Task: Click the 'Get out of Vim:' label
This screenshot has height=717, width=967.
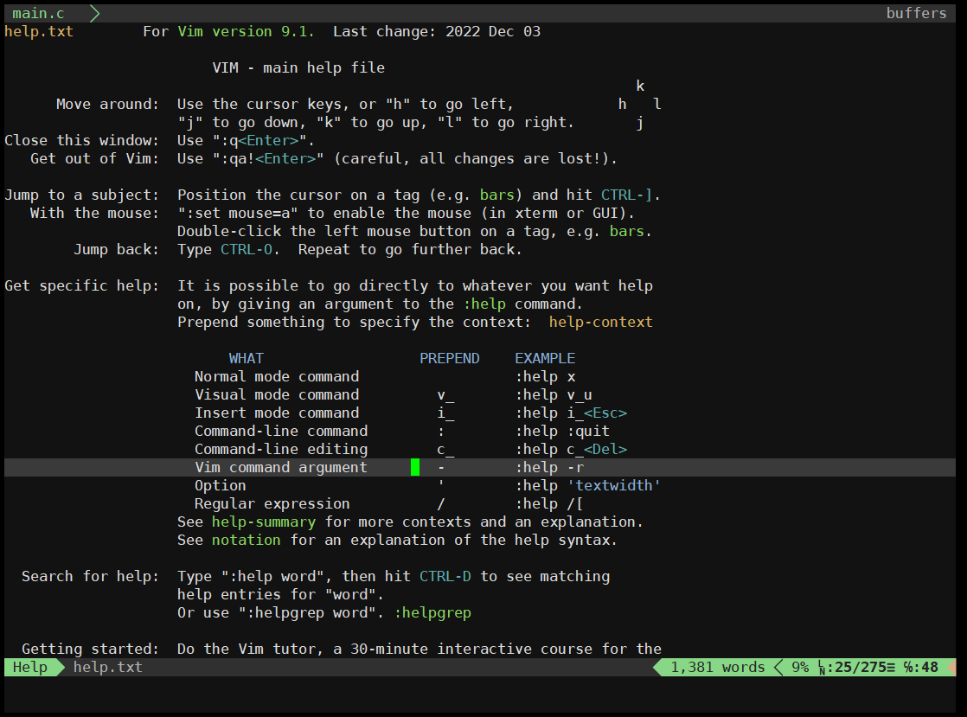Action: coord(94,158)
